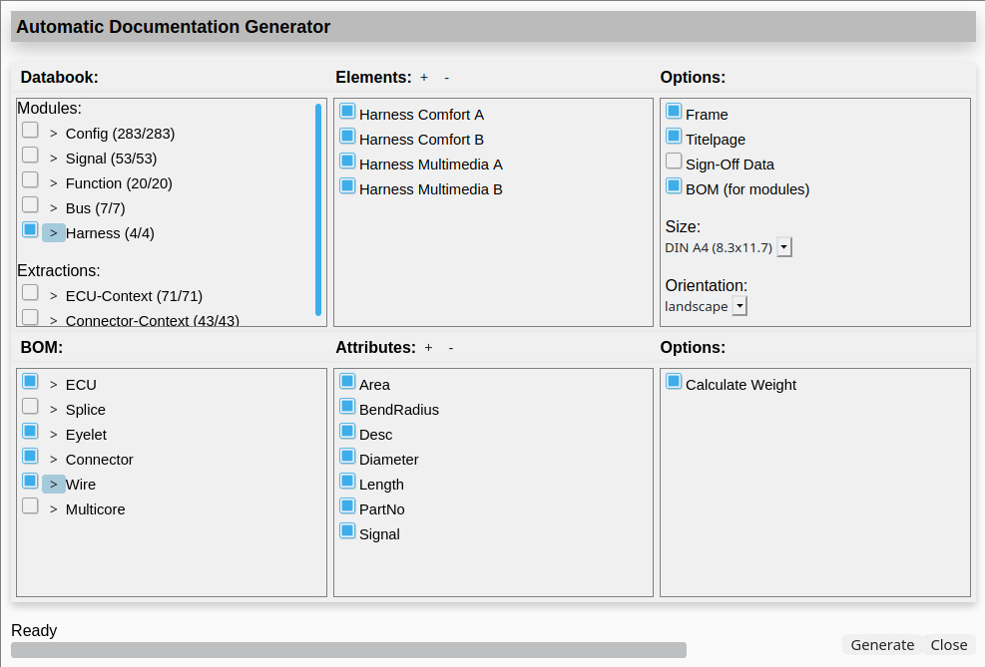
Task: Expand the Wire BOM entry arrow
Action: [54, 485]
